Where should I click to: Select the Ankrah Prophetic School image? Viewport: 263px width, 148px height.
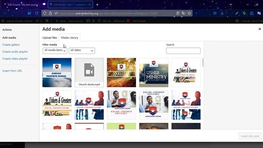57,72
